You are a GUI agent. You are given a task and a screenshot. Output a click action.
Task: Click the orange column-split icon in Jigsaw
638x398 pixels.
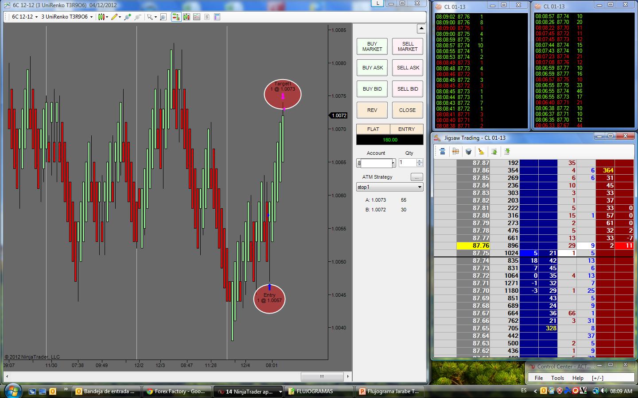(455, 152)
